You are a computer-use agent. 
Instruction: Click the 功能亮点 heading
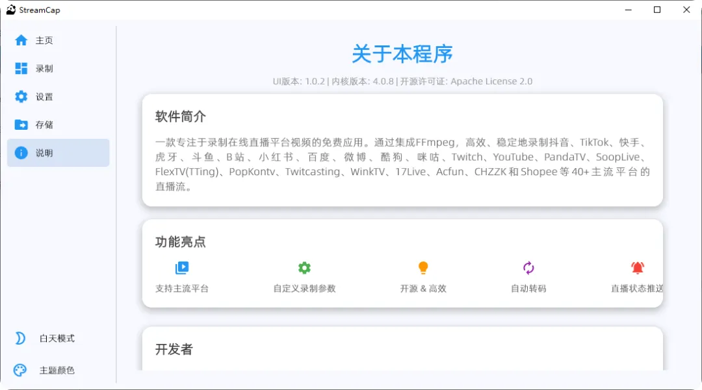[x=181, y=242]
